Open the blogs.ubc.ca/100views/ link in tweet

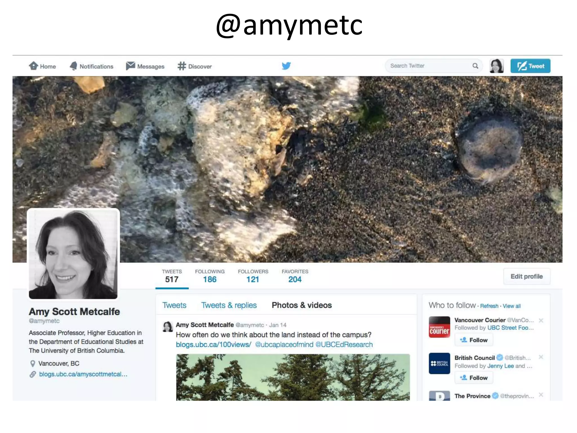213,345
